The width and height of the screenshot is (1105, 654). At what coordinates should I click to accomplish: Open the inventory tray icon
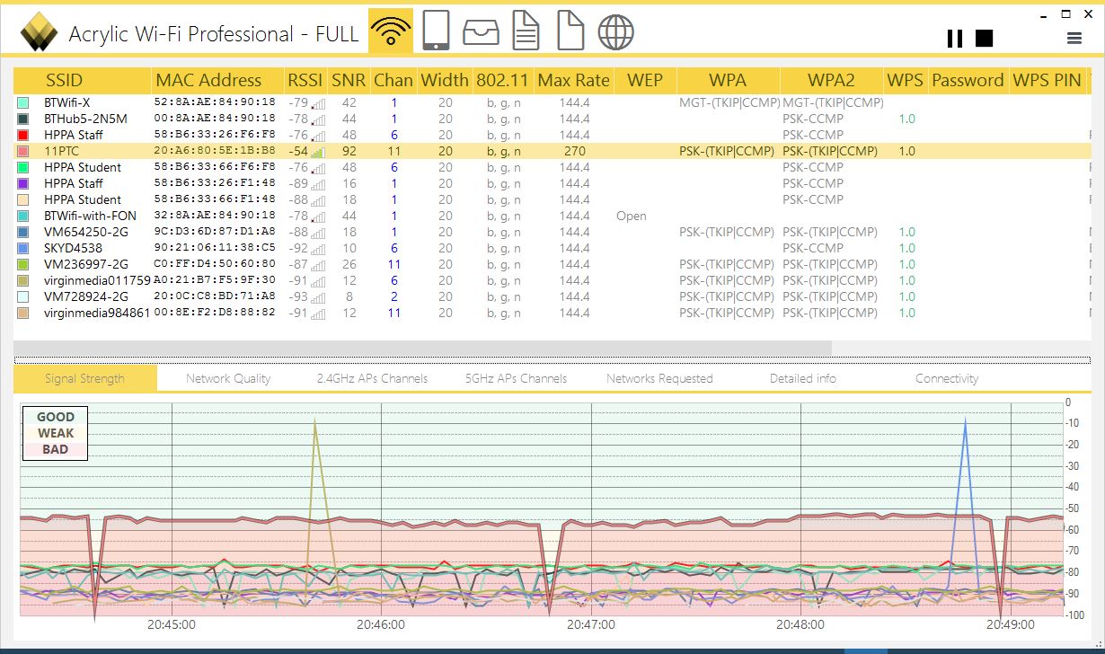click(x=481, y=31)
